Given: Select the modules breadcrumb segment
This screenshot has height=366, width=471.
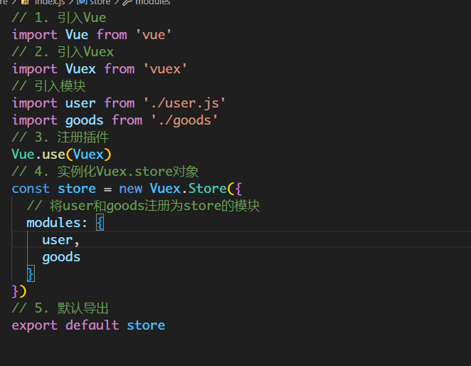Looking at the screenshot, I should (x=152, y=2).
